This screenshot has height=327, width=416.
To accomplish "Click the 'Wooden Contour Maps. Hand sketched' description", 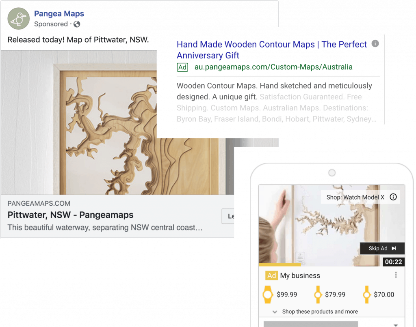I will point(276,102).
